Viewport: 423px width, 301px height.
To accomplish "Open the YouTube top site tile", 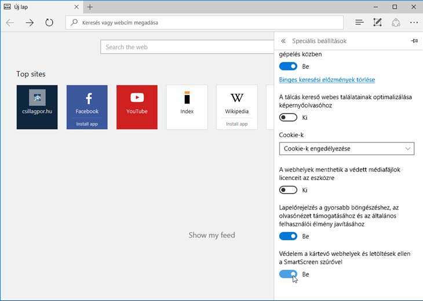I will pos(137,107).
